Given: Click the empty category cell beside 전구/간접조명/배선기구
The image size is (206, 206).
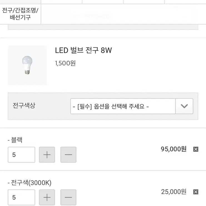Looking at the screenshot, I should click(123, 14).
